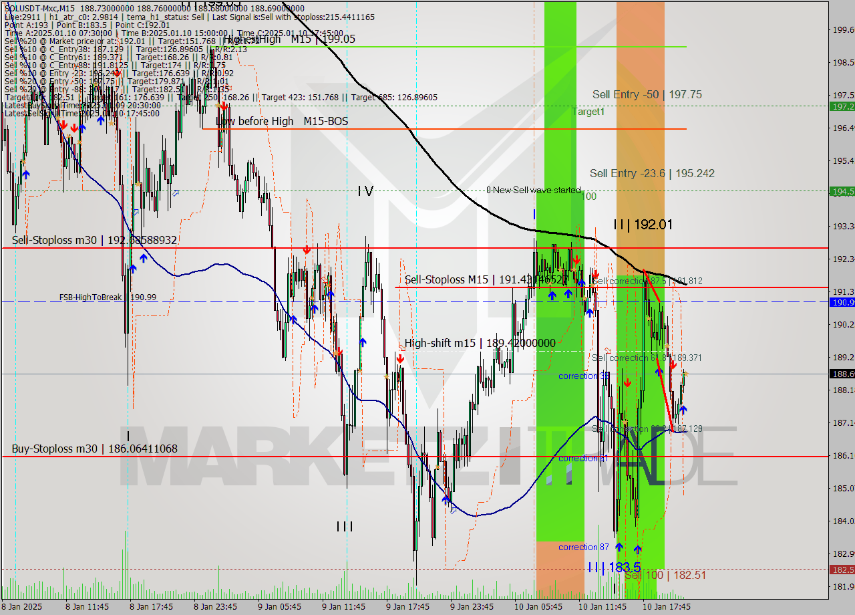Screen dimensions: 855x615
Task: Click the 'LatestSellSignalTime' info line
Action: [81, 113]
